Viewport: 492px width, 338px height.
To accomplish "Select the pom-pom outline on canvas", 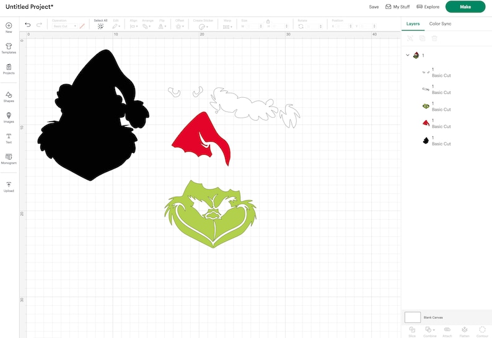I will 290,116.
